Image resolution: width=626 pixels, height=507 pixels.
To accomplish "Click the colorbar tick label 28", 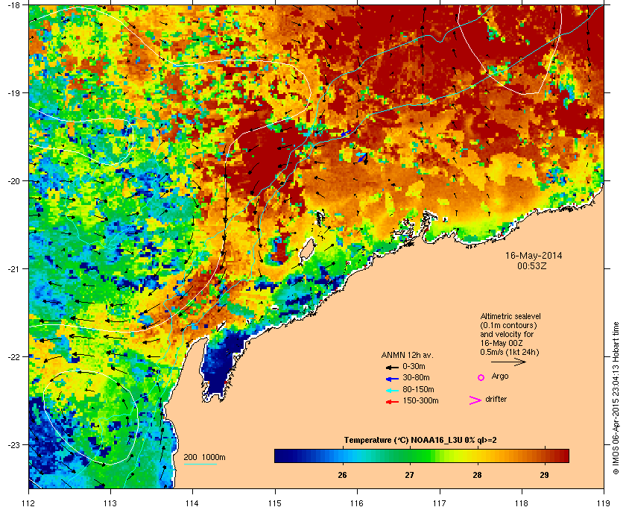I will (477, 476).
